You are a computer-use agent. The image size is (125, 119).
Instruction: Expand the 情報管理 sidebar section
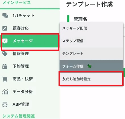click(21, 54)
